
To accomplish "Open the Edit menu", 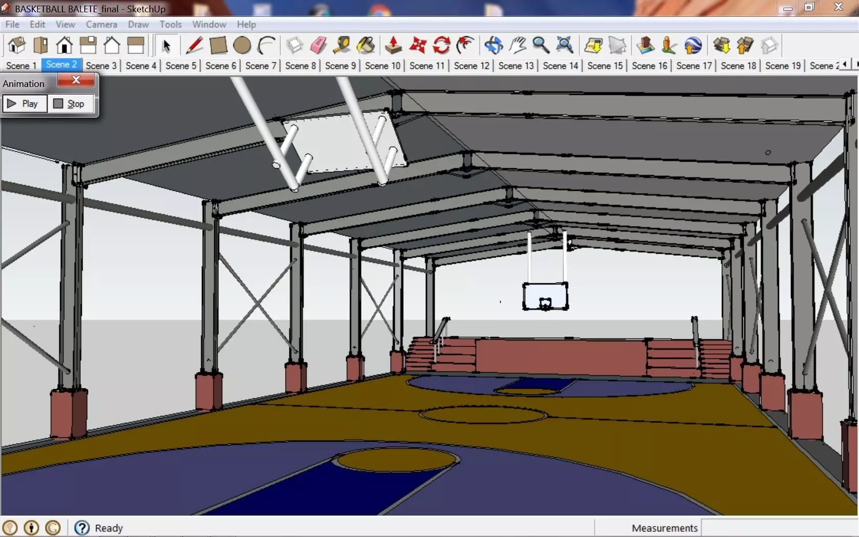I will 37,24.
